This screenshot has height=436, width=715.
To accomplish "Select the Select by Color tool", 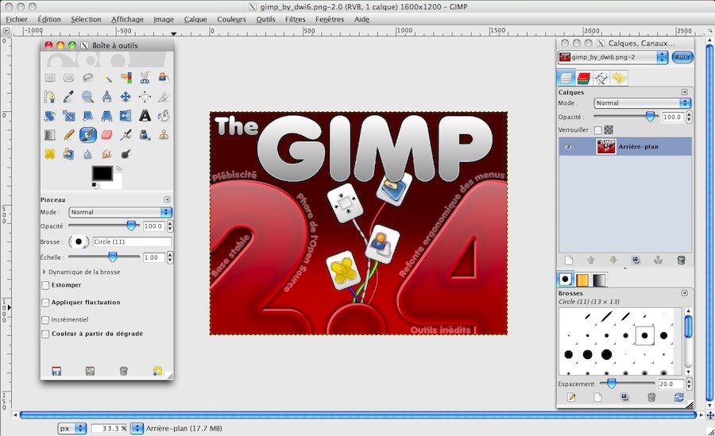I will click(x=126, y=78).
